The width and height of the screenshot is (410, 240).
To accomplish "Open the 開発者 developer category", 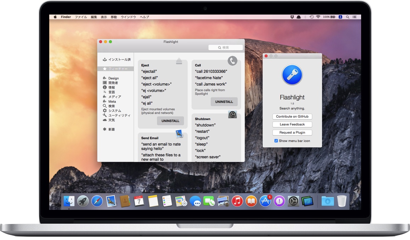I will point(110,83).
